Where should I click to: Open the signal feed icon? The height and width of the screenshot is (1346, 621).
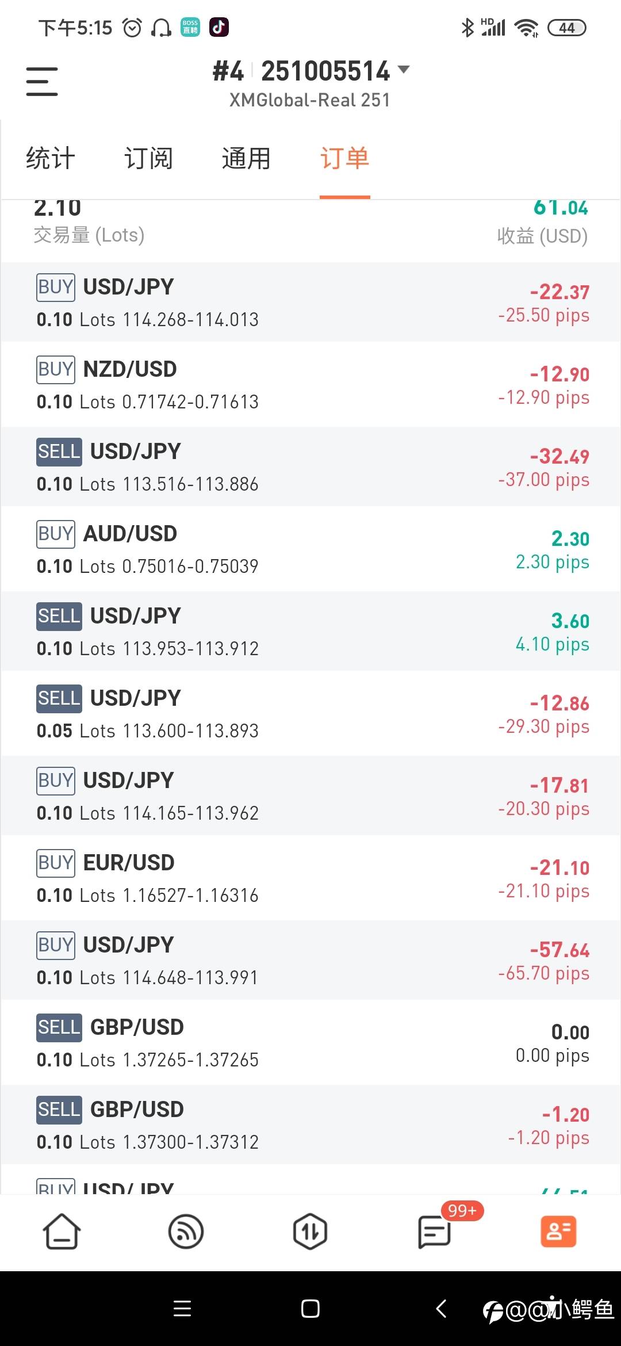click(x=186, y=1231)
